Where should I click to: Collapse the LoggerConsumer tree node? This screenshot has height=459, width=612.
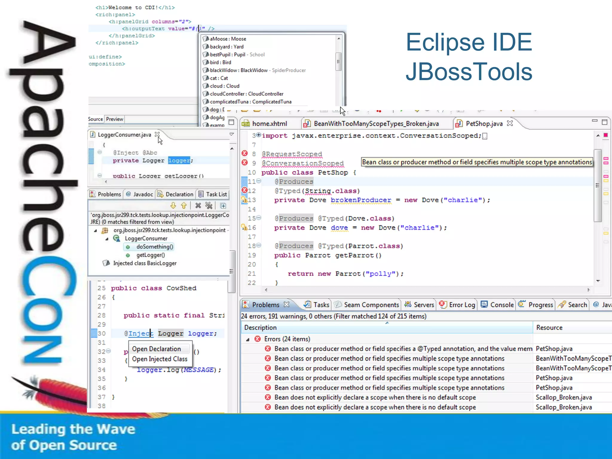pyautogui.click(x=107, y=239)
